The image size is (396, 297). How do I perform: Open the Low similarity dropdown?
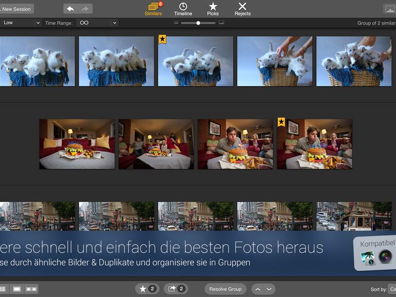click(x=20, y=23)
